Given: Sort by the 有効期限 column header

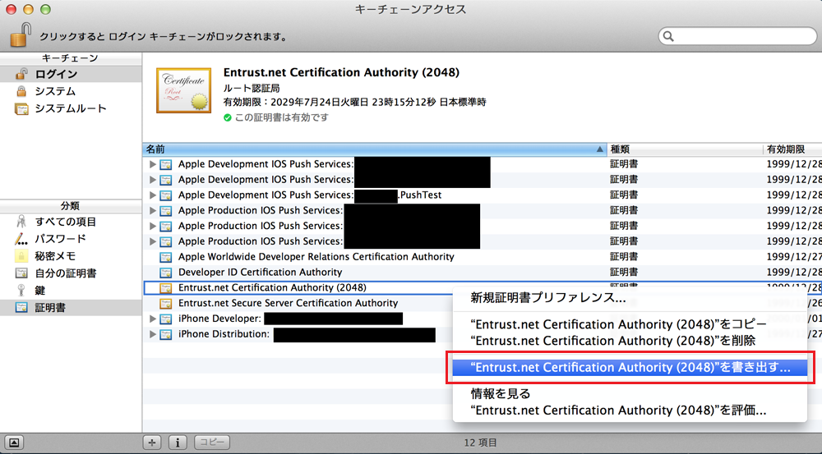Looking at the screenshot, I should [x=792, y=149].
